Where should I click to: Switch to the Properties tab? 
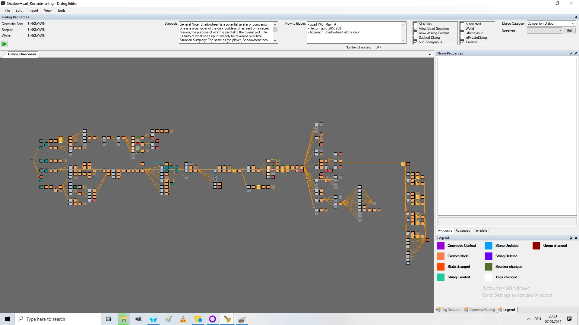(445, 231)
